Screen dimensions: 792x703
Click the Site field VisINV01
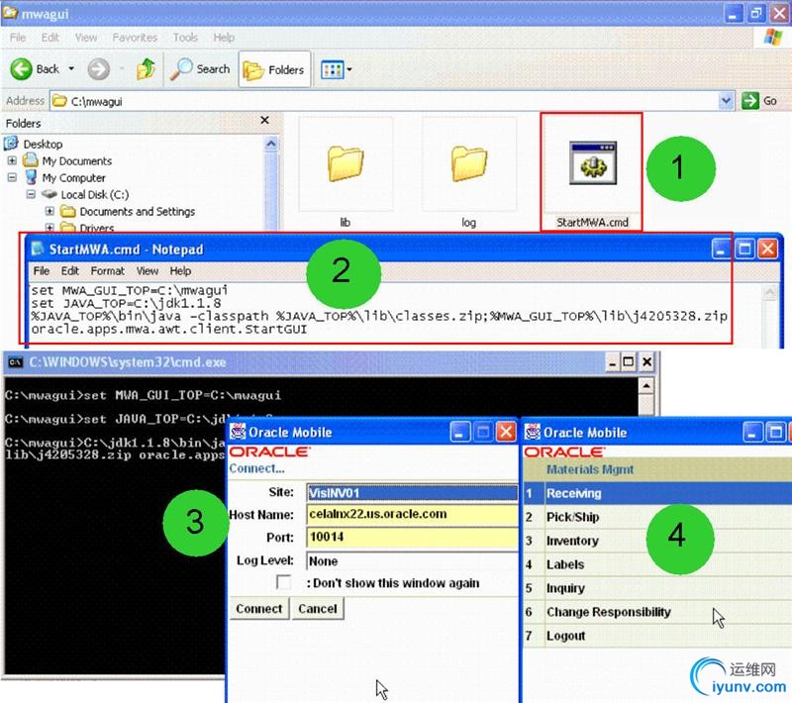(412, 493)
